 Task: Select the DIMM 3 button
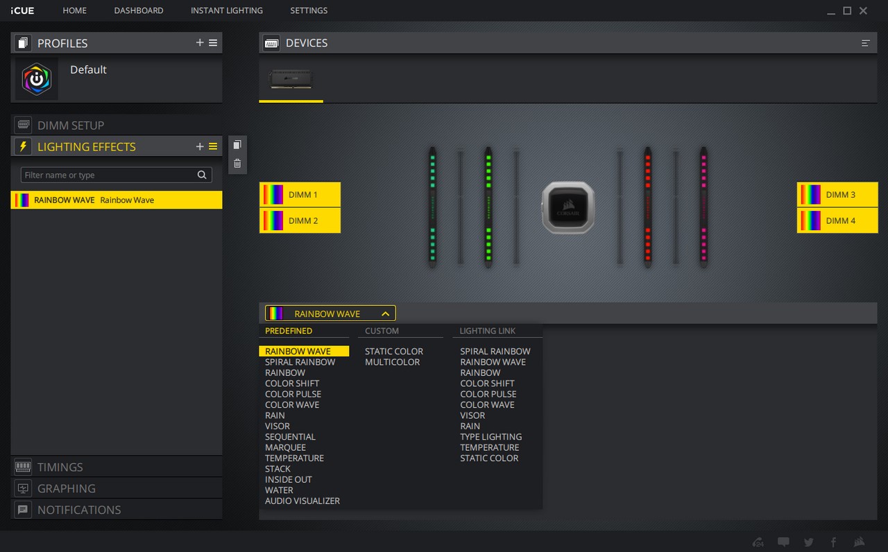point(837,194)
